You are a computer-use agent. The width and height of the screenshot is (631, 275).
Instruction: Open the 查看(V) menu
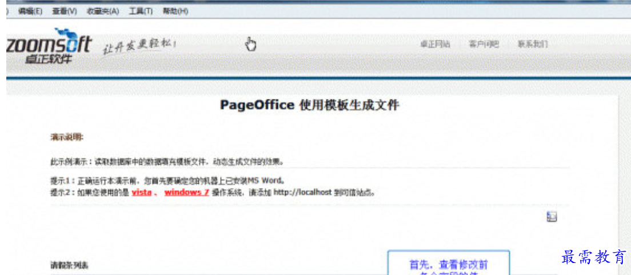tap(65, 11)
